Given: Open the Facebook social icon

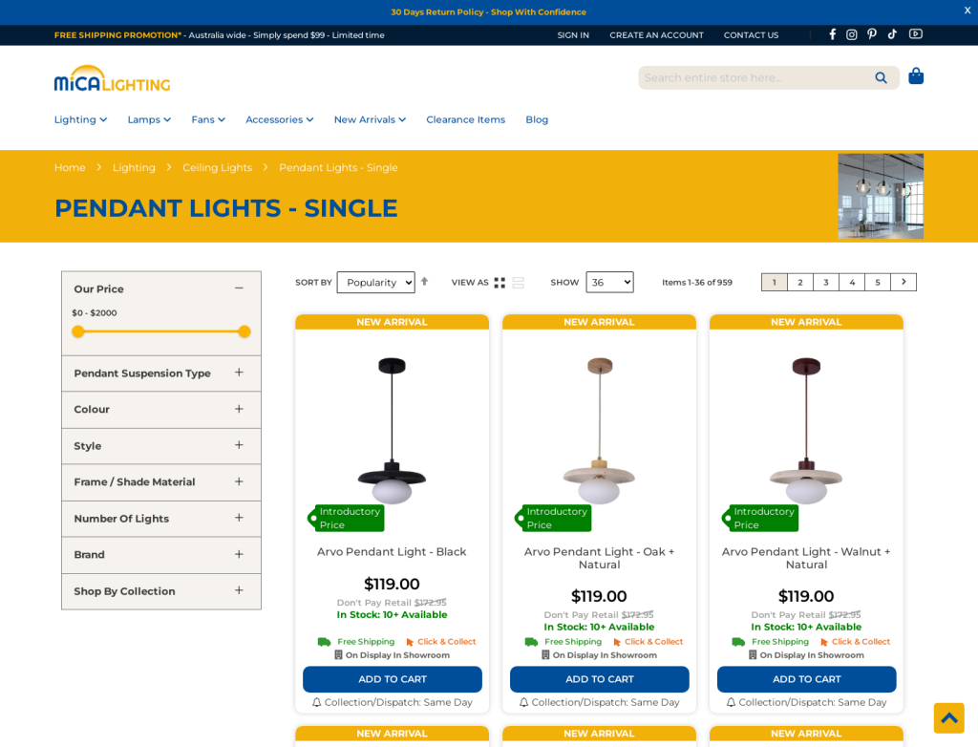Looking at the screenshot, I should click(832, 34).
